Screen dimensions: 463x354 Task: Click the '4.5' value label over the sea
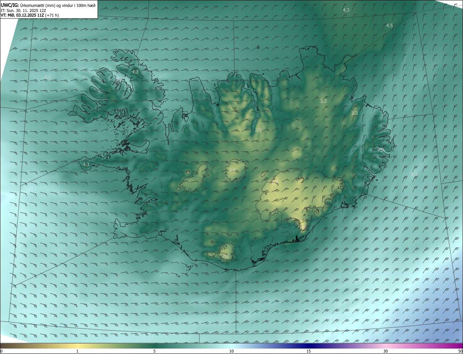click(389, 25)
